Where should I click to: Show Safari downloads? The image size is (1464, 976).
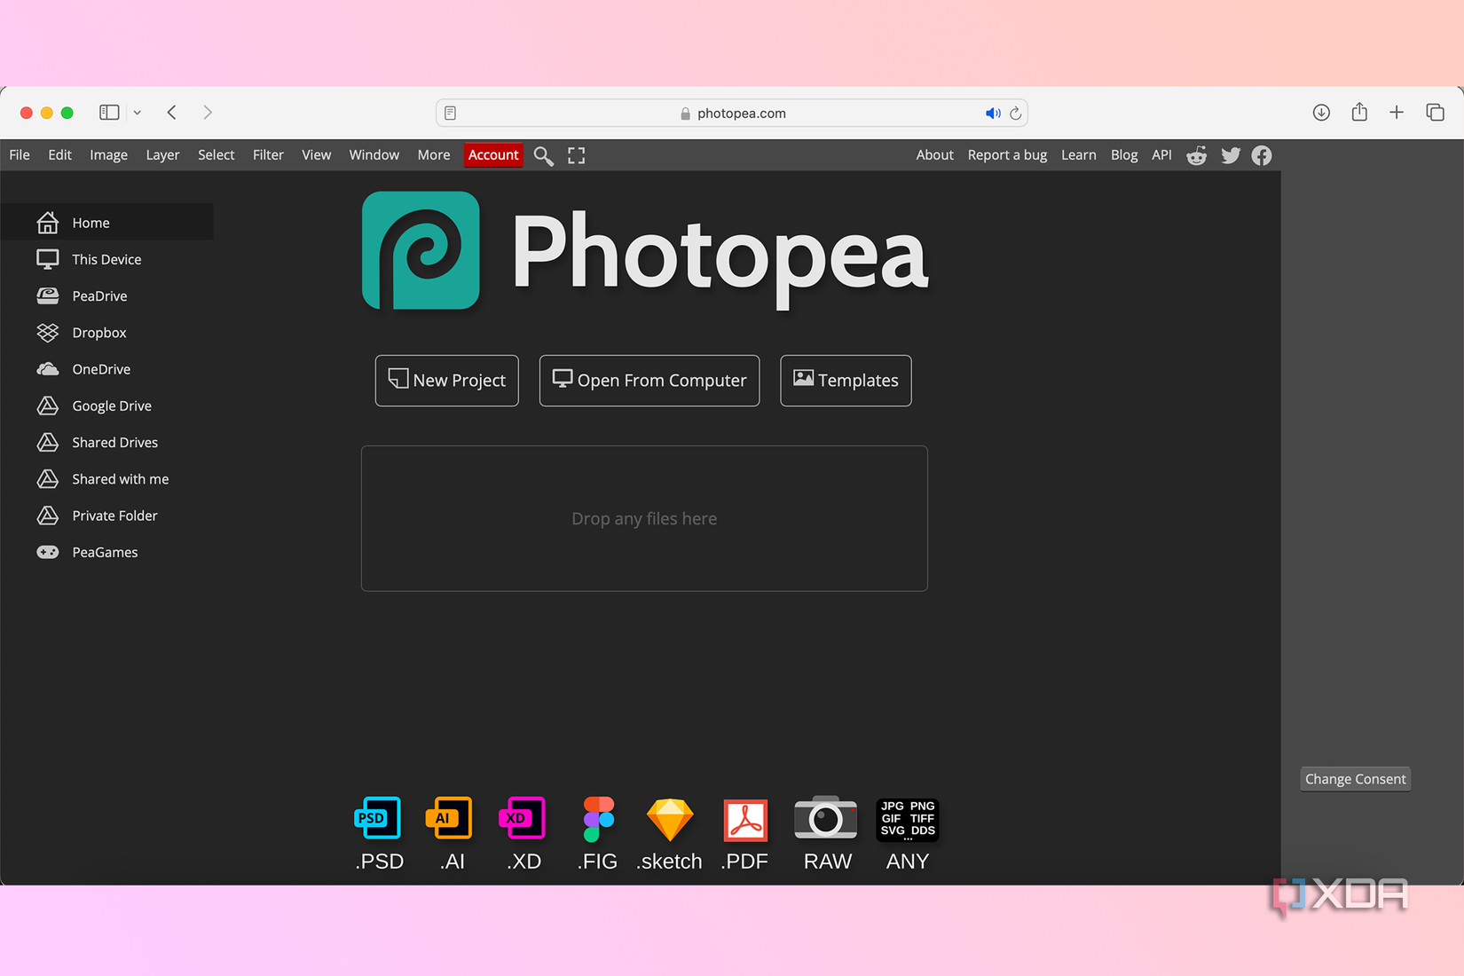point(1321,113)
